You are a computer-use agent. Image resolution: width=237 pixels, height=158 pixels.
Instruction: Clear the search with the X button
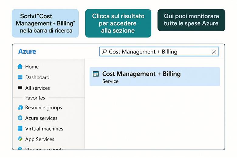point(214,52)
